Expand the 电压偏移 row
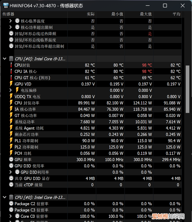This screenshot has height=222, width=192. click(10, 90)
